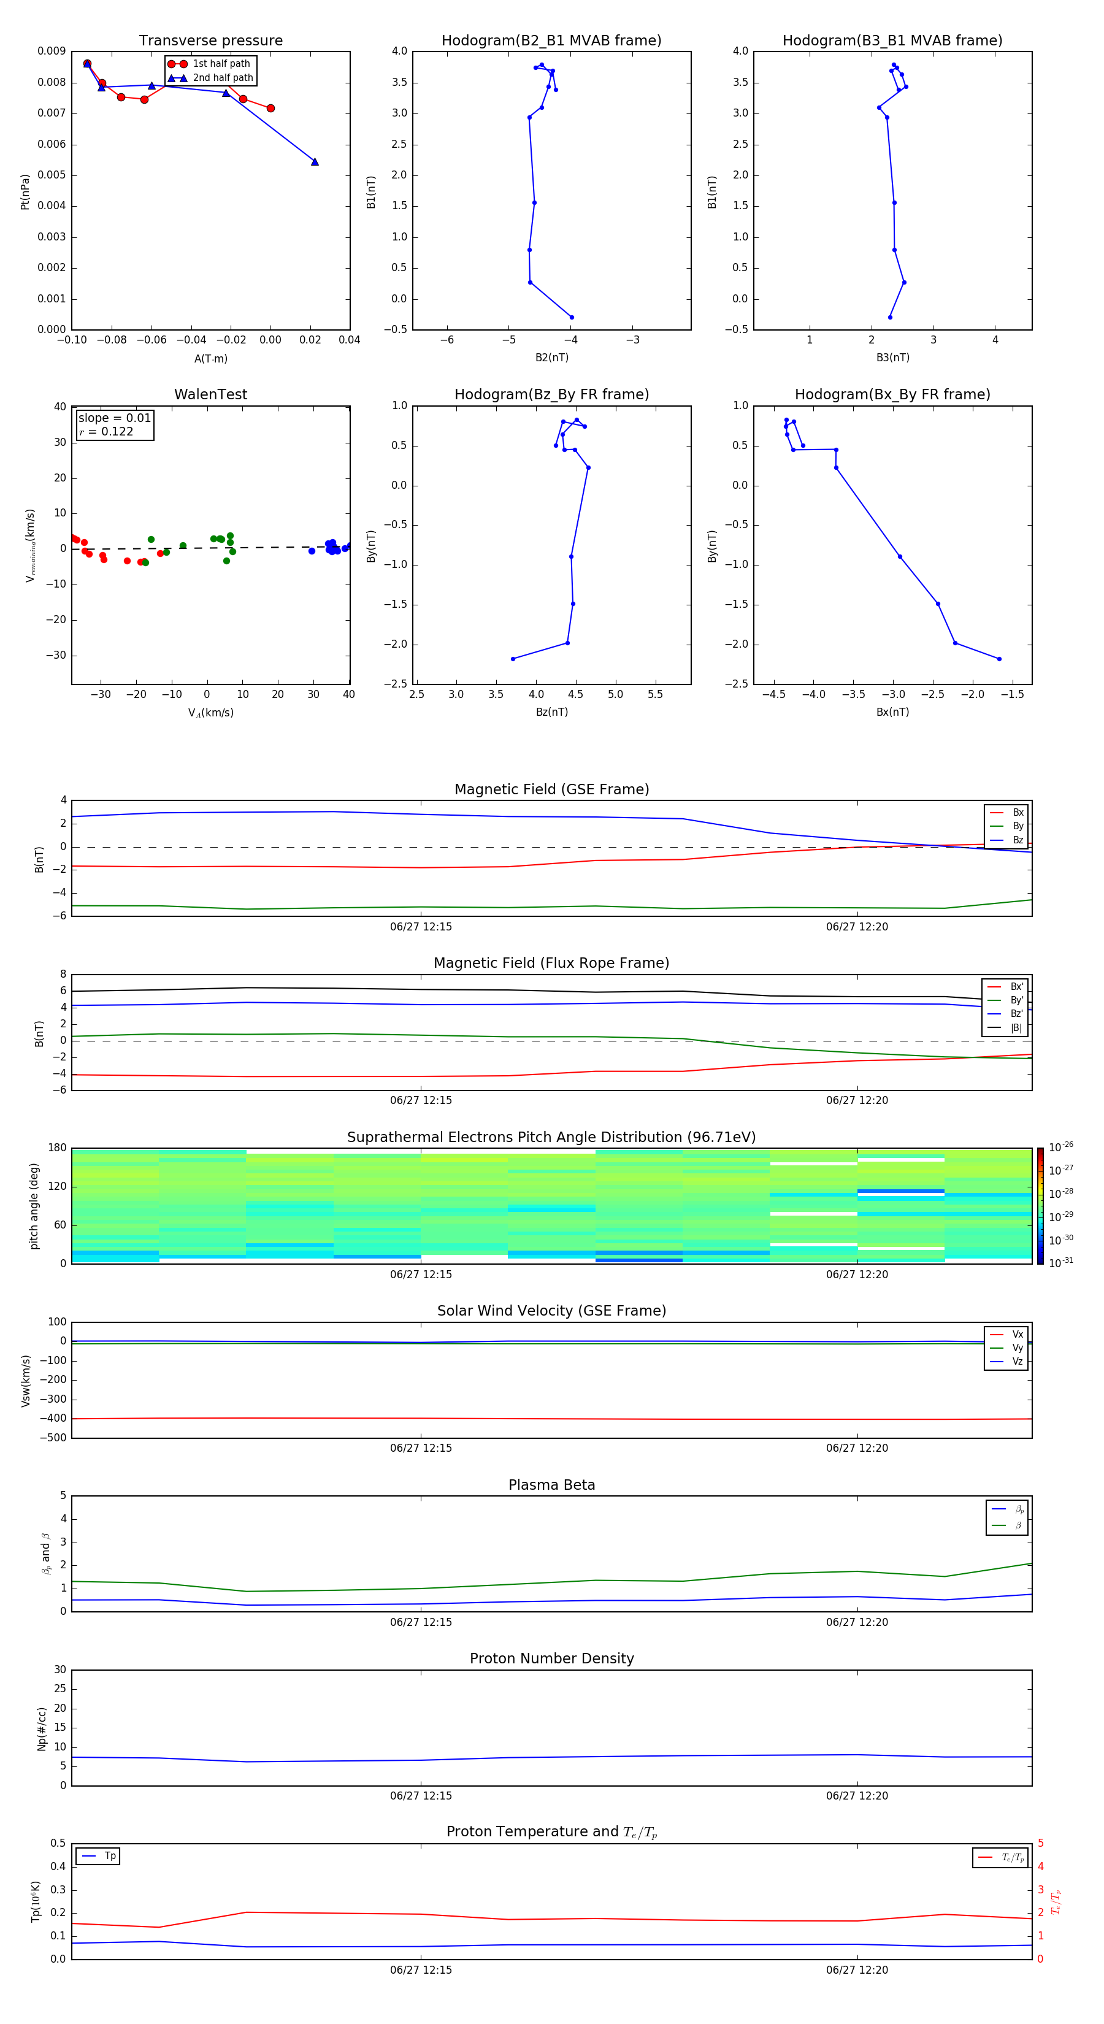The height and width of the screenshot is (2024, 1104).
Task: Click '06/27 12:20' tick under GSE magnetic field
Action: click(x=857, y=927)
